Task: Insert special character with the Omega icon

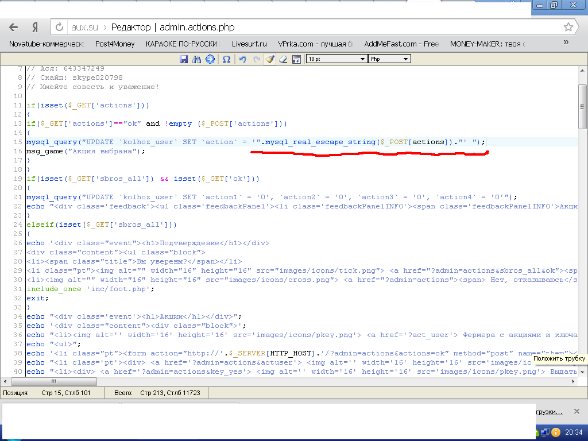Action: [x=227, y=59]
